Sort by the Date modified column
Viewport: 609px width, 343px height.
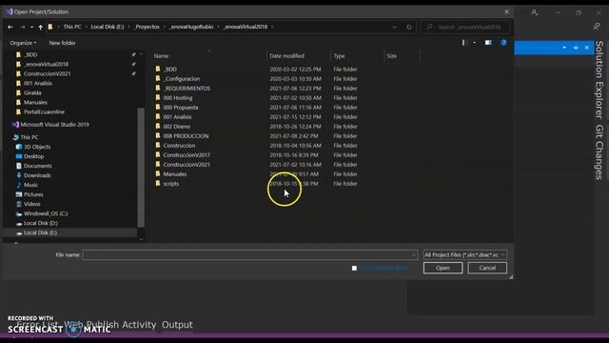(287, 56)
